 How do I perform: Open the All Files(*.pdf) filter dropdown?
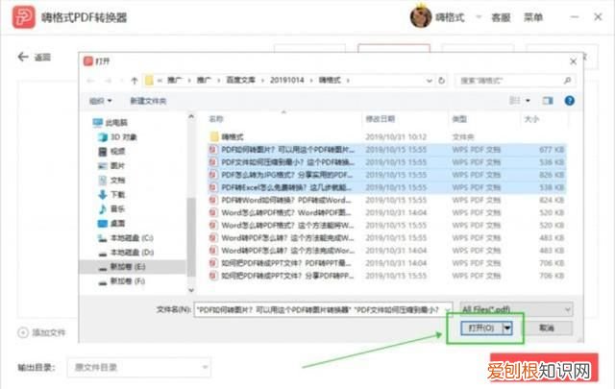pyautogui.click(x=516, y=310)
